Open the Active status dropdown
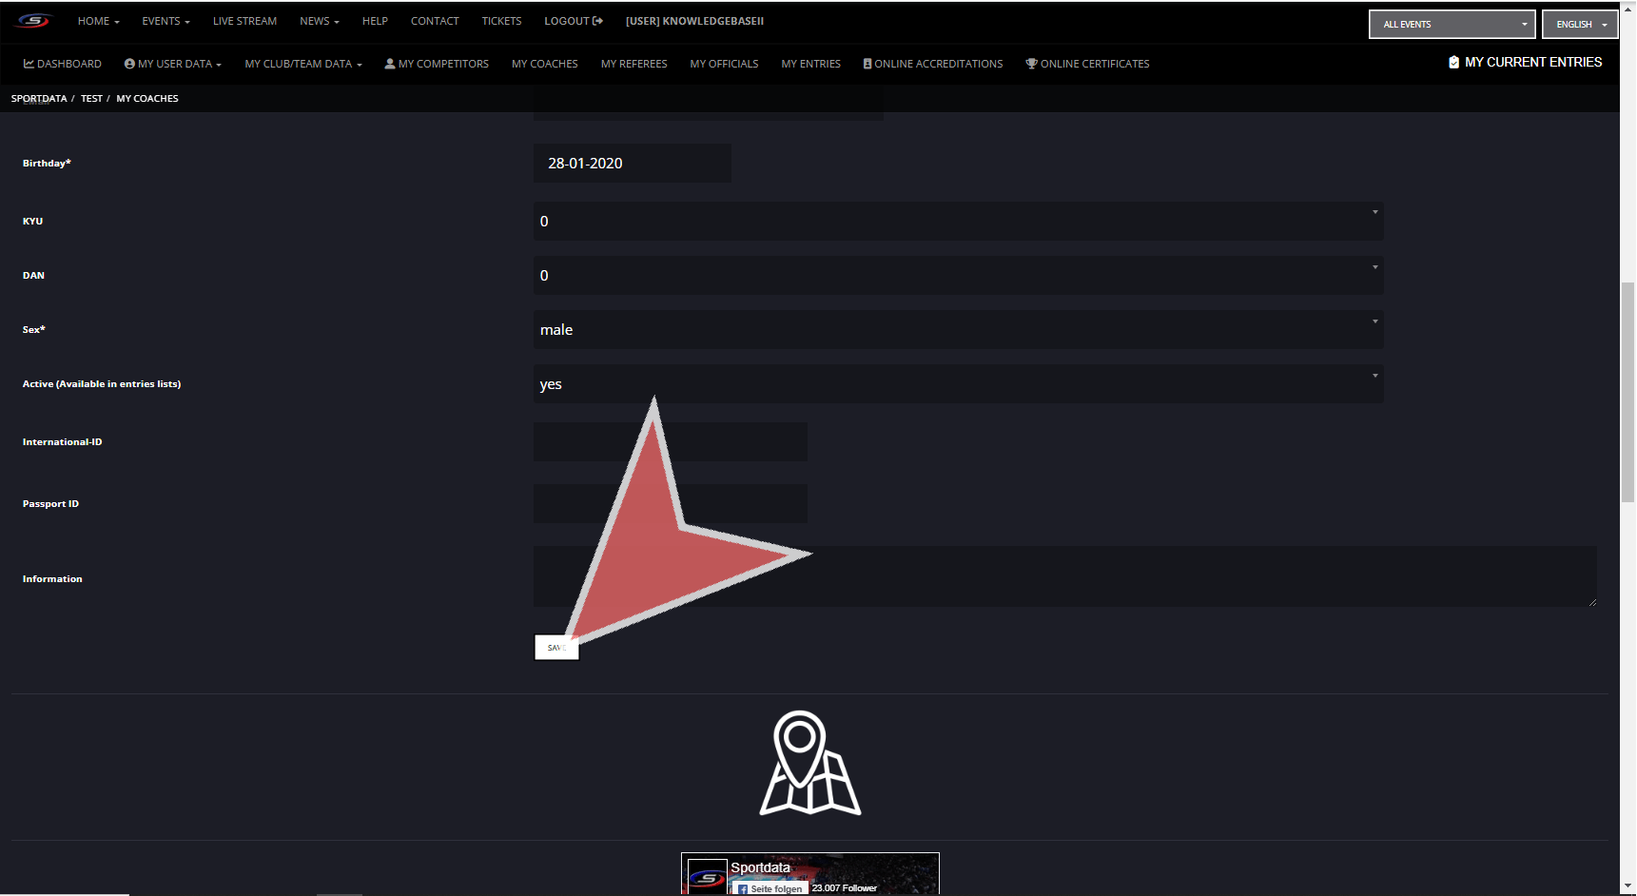1637x896 pixels. (958, 383)
